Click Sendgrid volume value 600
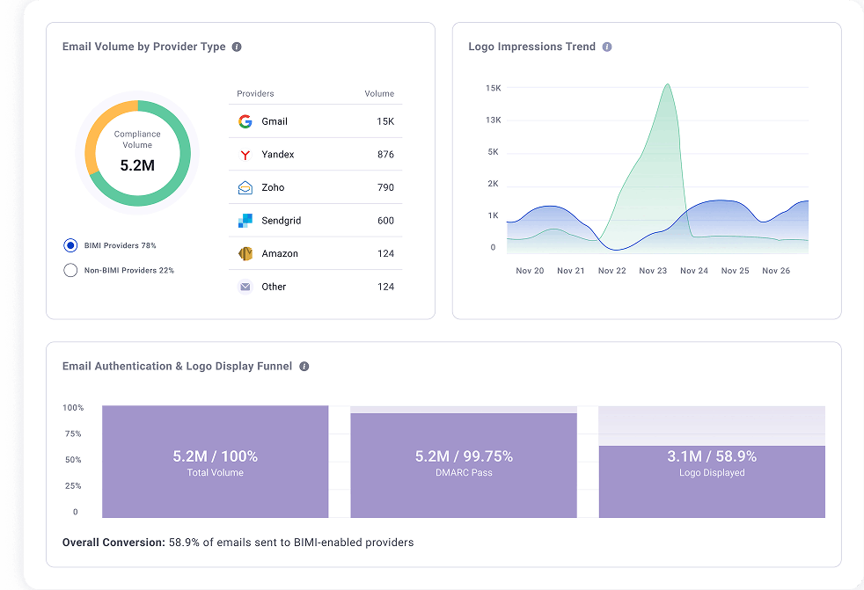864x590 pixels. coord(385,221)
